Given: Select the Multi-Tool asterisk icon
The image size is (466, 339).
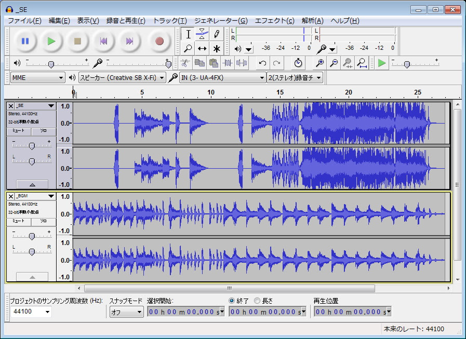Looking at the screenshot, I should (216, 48).
